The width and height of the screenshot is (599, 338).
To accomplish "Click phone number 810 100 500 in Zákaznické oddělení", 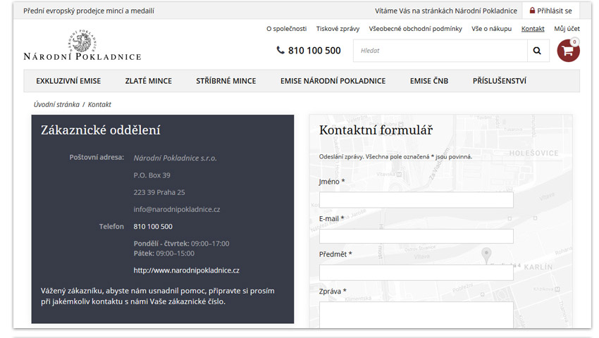I will (153, 227).
